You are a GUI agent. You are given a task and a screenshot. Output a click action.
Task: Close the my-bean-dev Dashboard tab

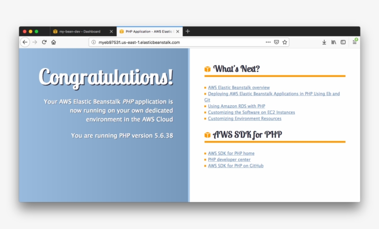point(111,31)
